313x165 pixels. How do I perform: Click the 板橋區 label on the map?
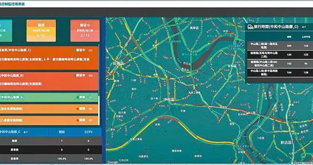[x=118, y=63]
